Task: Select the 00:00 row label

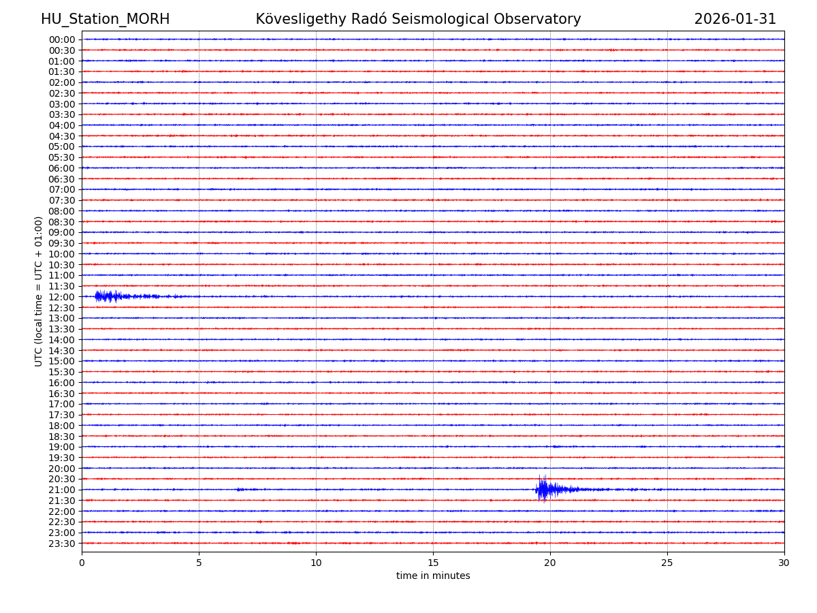Action: pos(61,40)
